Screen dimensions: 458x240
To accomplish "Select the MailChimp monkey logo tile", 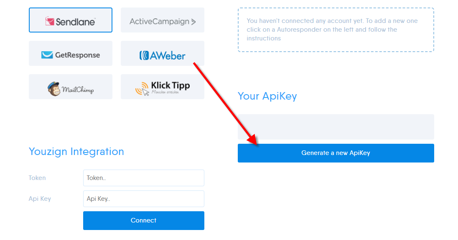I will click(70, 87).
